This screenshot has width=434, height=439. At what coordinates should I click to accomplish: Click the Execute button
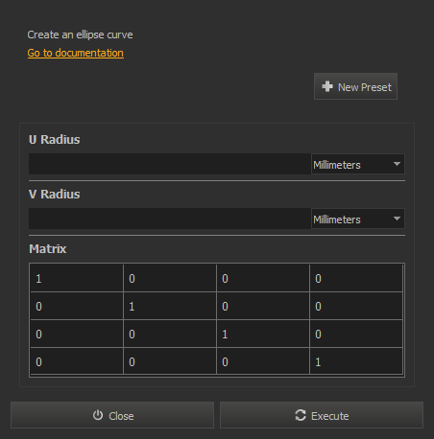(x=322, y=415)
